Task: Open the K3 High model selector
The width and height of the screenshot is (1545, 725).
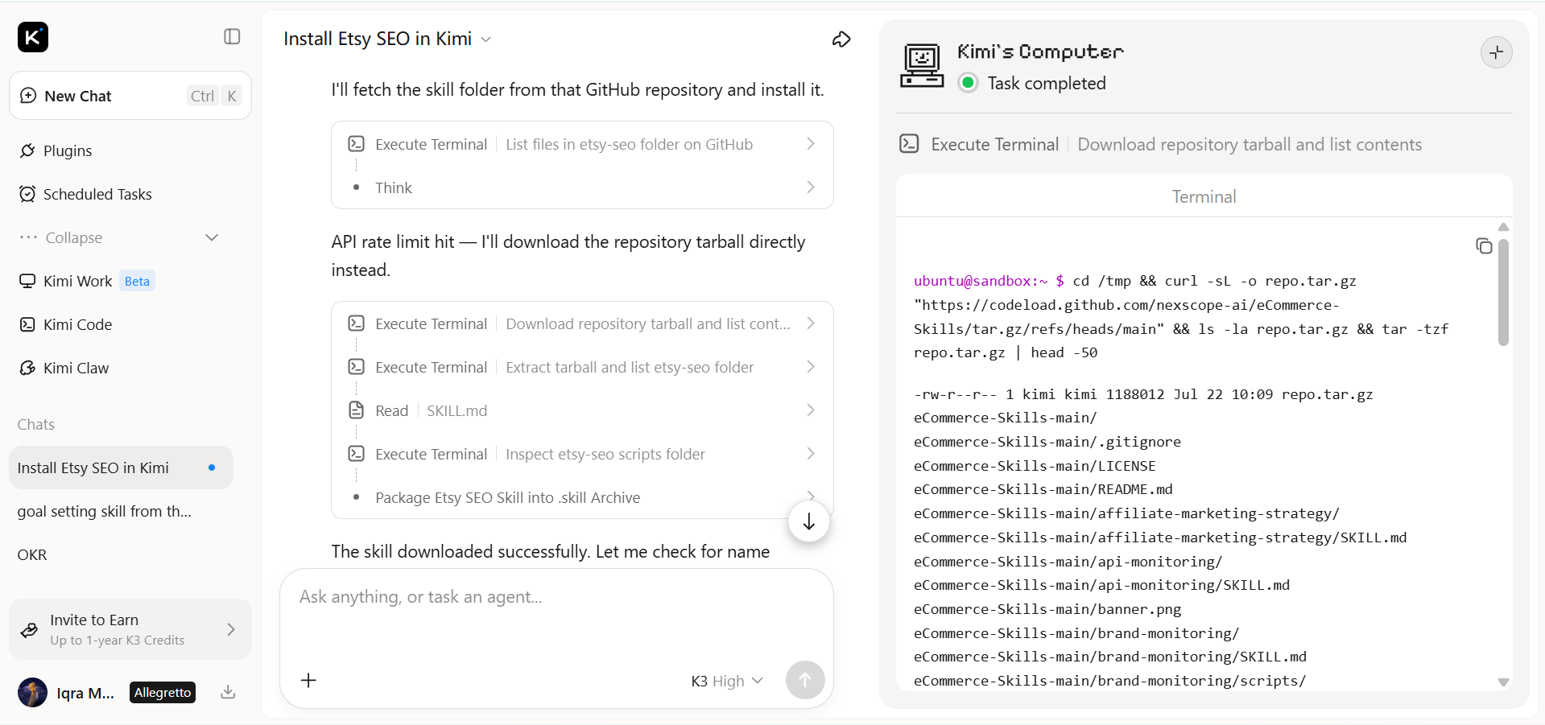Action: click(727, 681)
